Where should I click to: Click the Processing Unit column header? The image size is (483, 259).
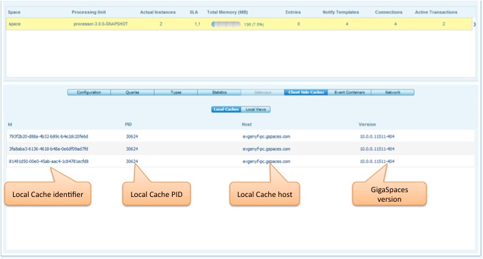point(89,12)
